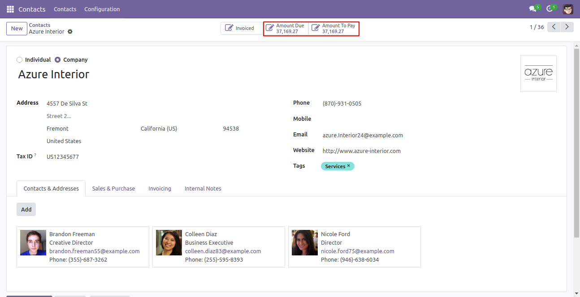Open the conversations chat icon

(x=533, y=9)
